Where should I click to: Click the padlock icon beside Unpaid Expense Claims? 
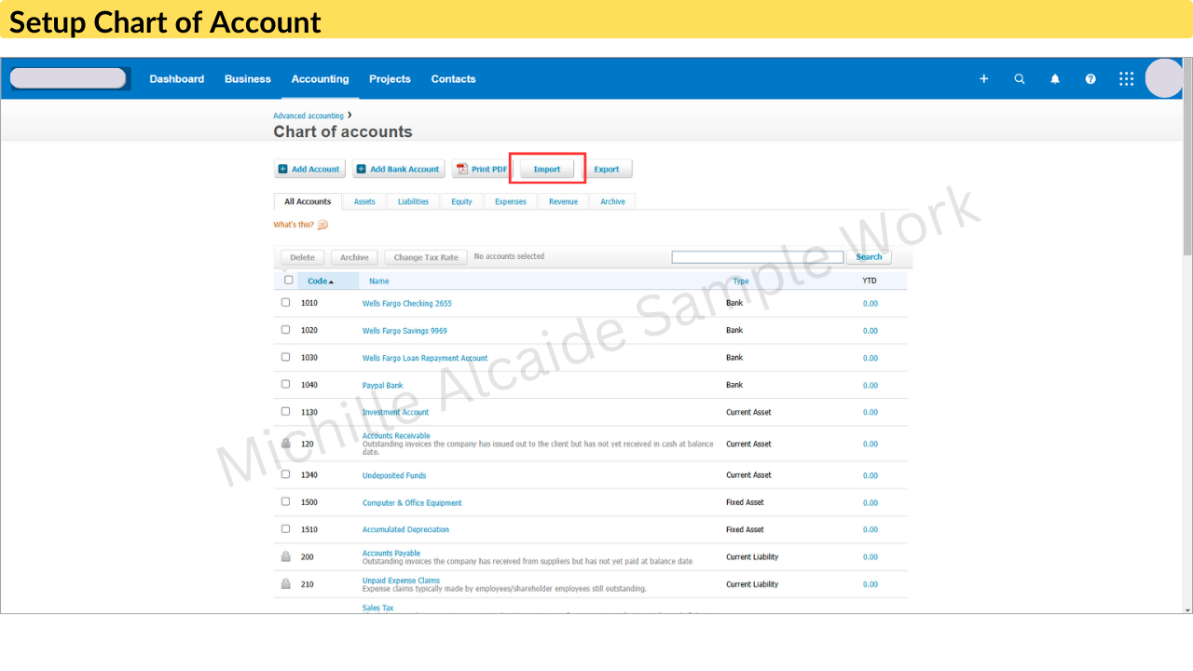coord(286,584)
